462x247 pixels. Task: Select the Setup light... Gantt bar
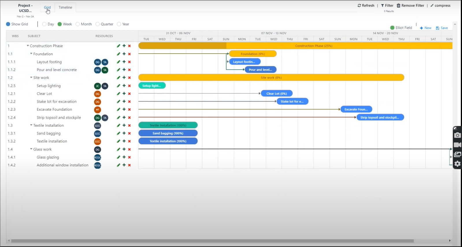point(152,86)
